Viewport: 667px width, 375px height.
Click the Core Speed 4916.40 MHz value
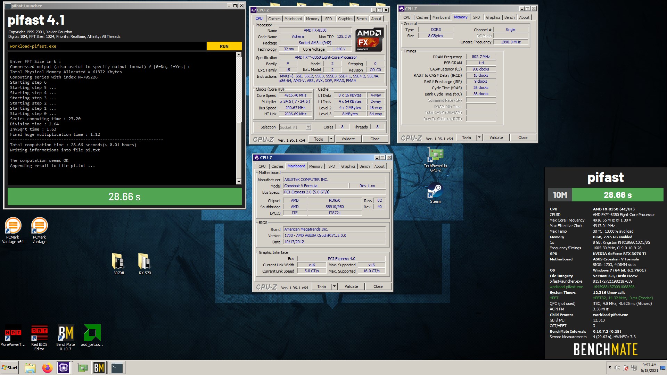tap(295, 95)
